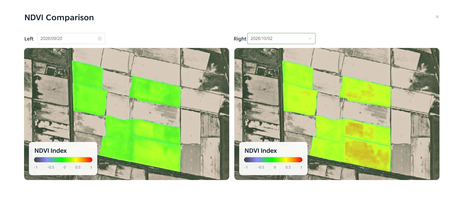Click the 'Left' label
The image size is (465, 203).
29,39
